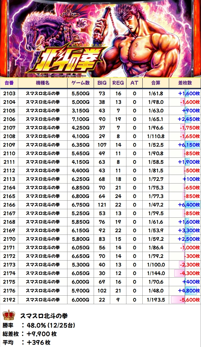Click the 7,100G game count
The image size is (201, 347).
(x=81, y=119)
